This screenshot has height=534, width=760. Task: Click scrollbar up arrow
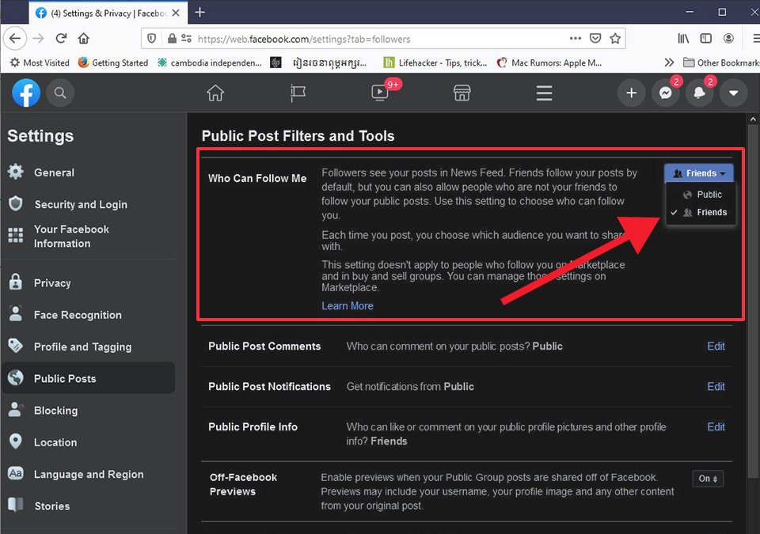click(x=752, y=119)
